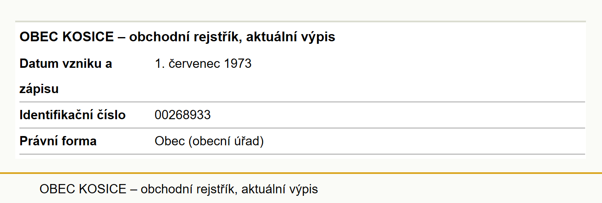Click "OBEC KOSICE" in the bottom footer line
The width and height of the screenshot is (602, 203).
coord(83,189)
